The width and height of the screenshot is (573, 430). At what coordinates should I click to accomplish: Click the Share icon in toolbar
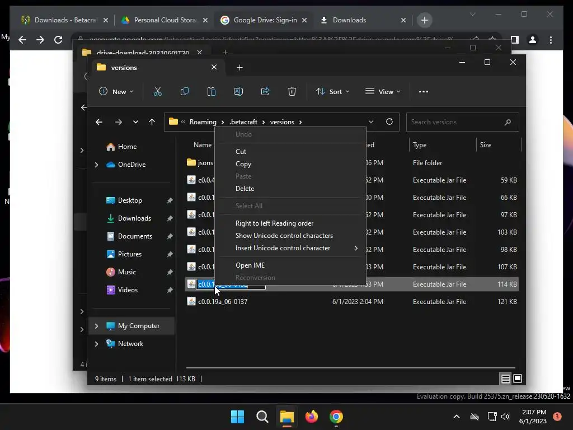pyautogui.click(x=265, y=91)
